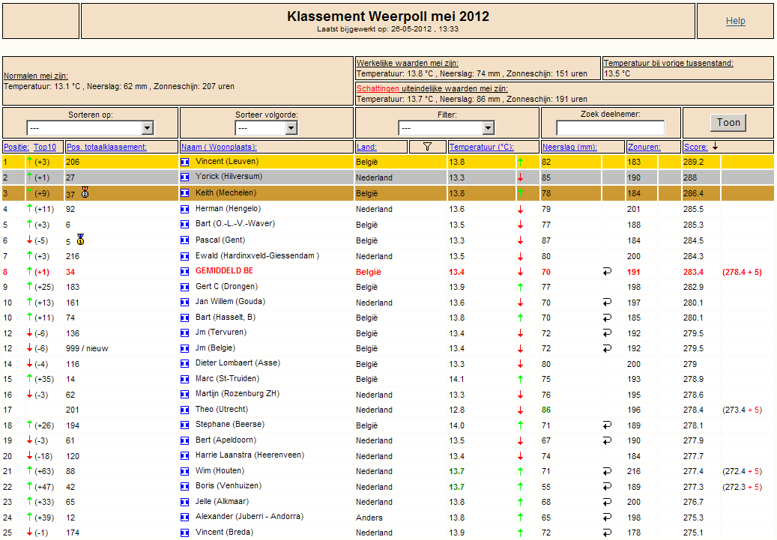Open the Filter dropdown list

pos(447,128)
